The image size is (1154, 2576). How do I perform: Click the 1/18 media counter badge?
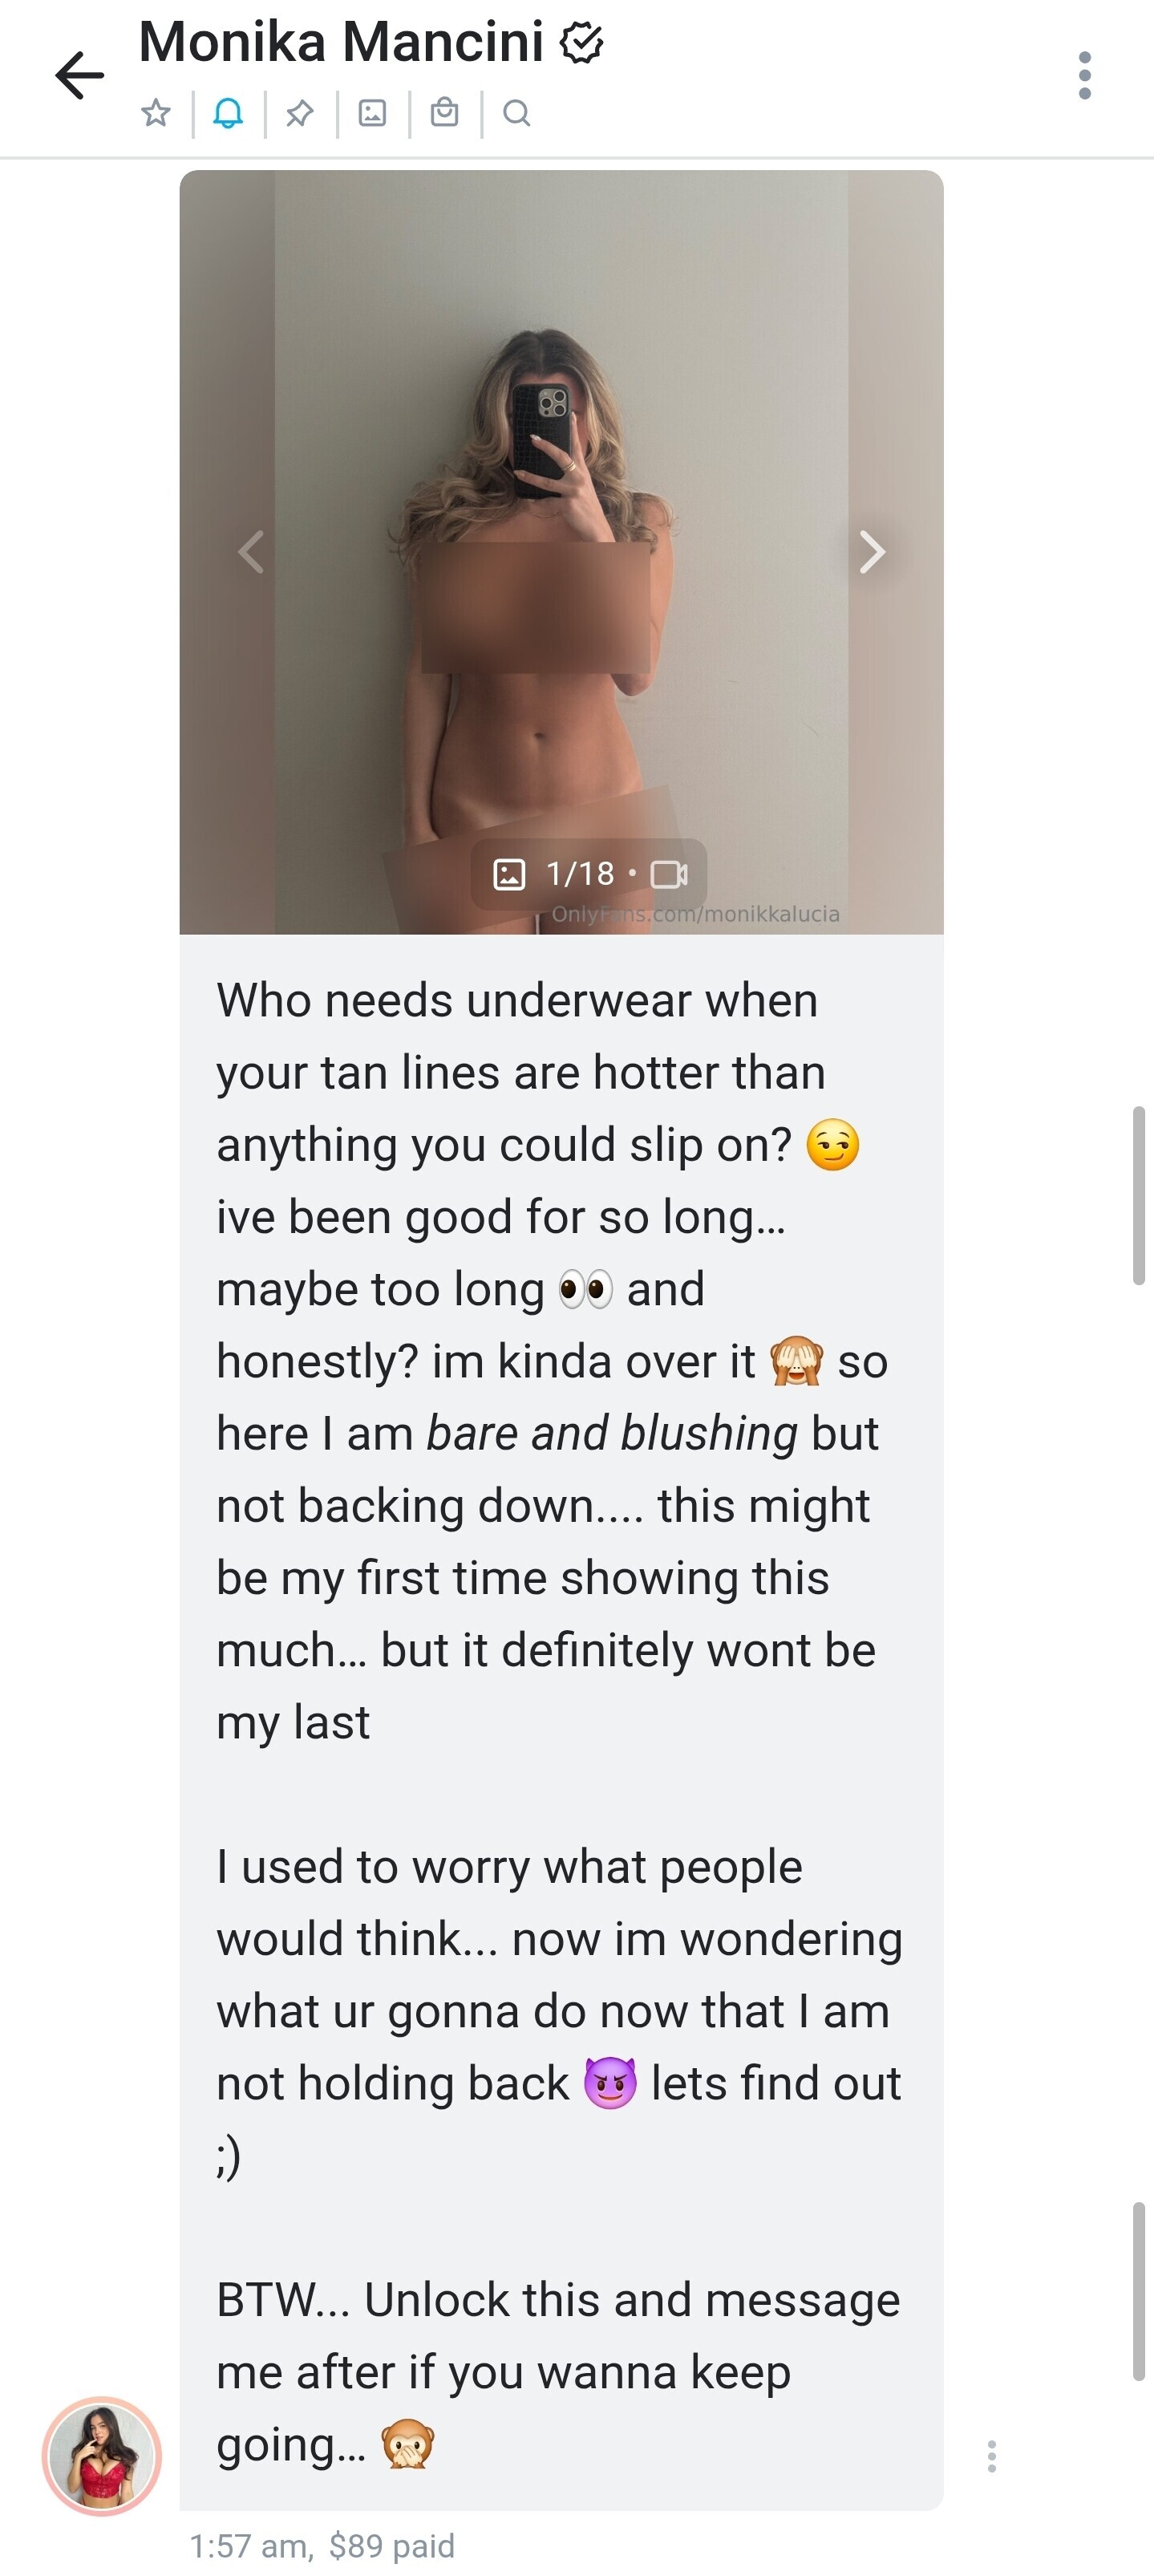click(589, 874)
